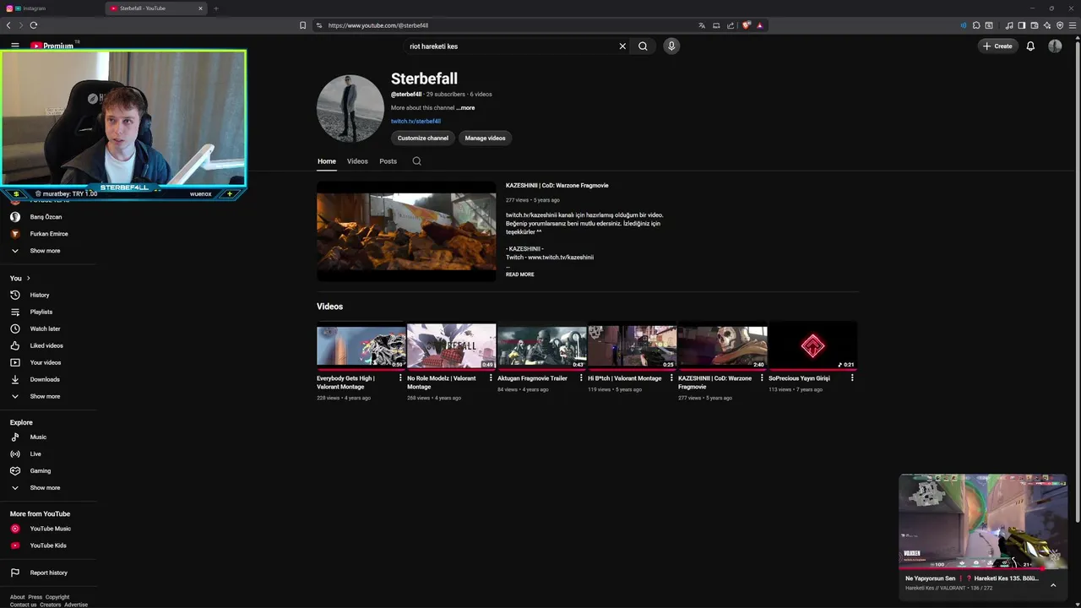Start voice search with the microphone
The image size is (1081, 608).
coord(671,46)
